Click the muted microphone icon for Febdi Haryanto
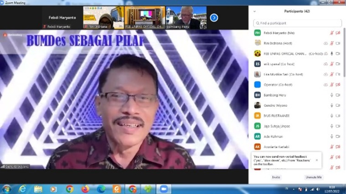 [332, 33]
